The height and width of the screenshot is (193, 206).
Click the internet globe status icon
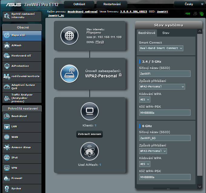pos(69,36)
